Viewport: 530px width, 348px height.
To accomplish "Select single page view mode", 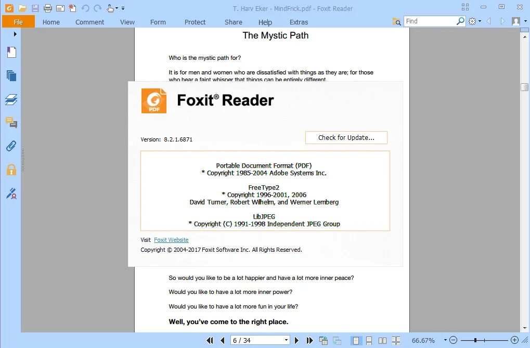I will click(x=356, y=341).
